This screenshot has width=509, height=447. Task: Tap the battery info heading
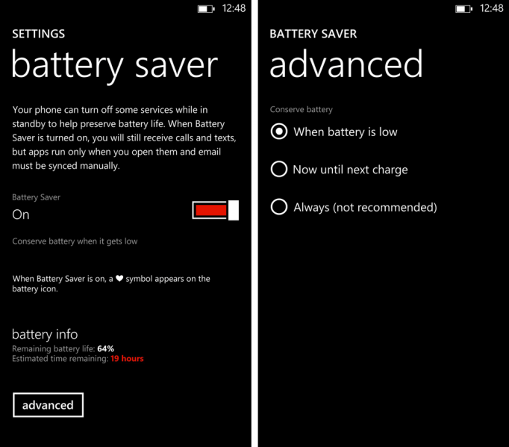[45, 334]
